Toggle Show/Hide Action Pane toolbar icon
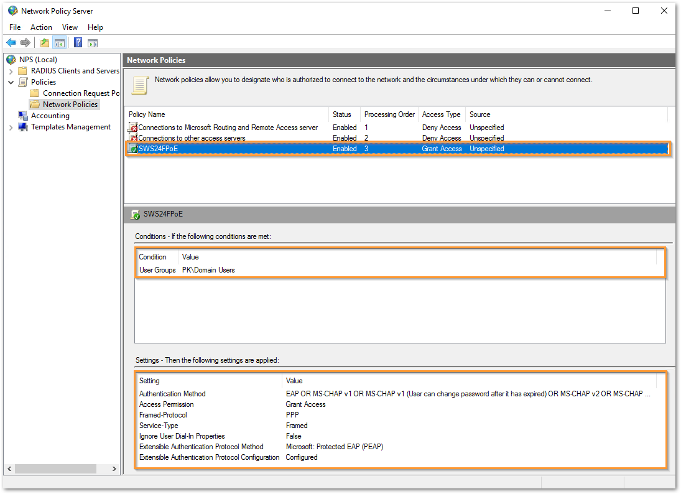Image resolution: width=681 pixels, height=494 pixels. [x=93, y=43]
